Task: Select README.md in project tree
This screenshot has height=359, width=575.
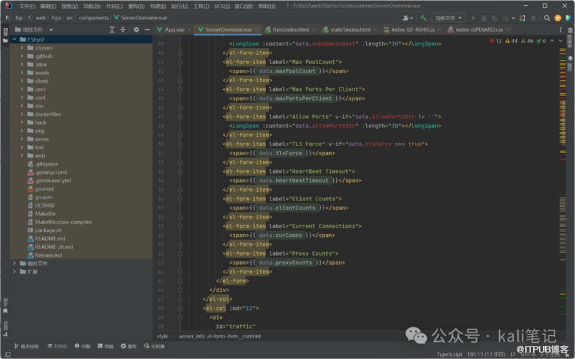Action: [x=50, y=239]
